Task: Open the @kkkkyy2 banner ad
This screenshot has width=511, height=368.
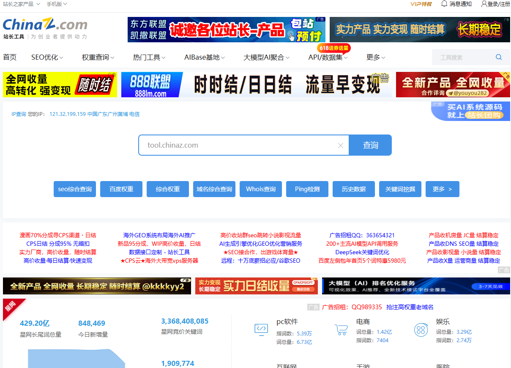Action: tap(97, 286)
